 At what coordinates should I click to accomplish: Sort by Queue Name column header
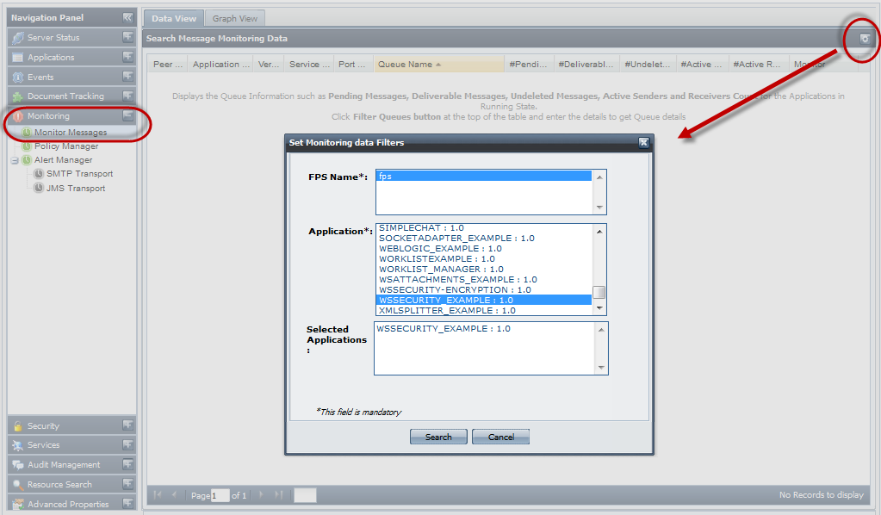point(409,65)
